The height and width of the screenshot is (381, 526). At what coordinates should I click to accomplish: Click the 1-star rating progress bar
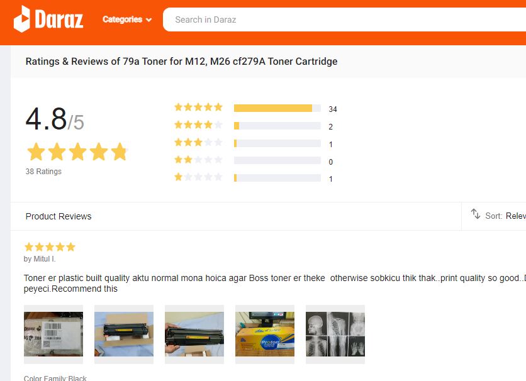pyautogui.click(x=277, y=179)
